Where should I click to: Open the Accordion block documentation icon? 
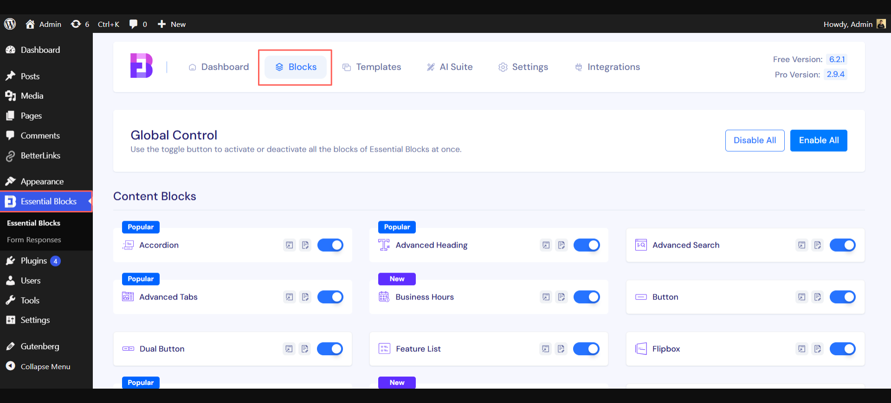click(305, 245)
